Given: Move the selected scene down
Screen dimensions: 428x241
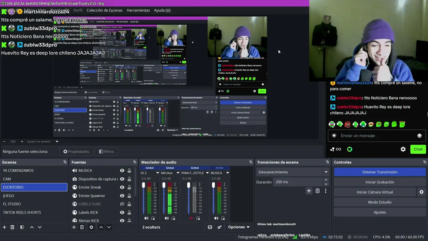Looking at the screenshot, I should [x=39, y=227].
